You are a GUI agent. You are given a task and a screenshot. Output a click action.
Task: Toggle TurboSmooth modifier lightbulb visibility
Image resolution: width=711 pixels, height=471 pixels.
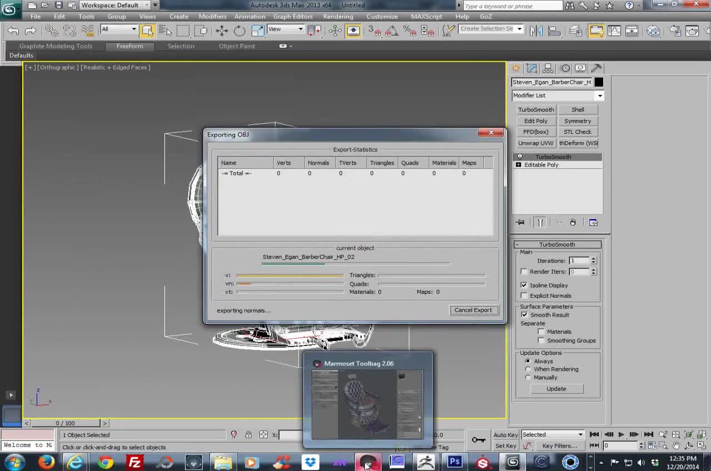pos(520,157)
